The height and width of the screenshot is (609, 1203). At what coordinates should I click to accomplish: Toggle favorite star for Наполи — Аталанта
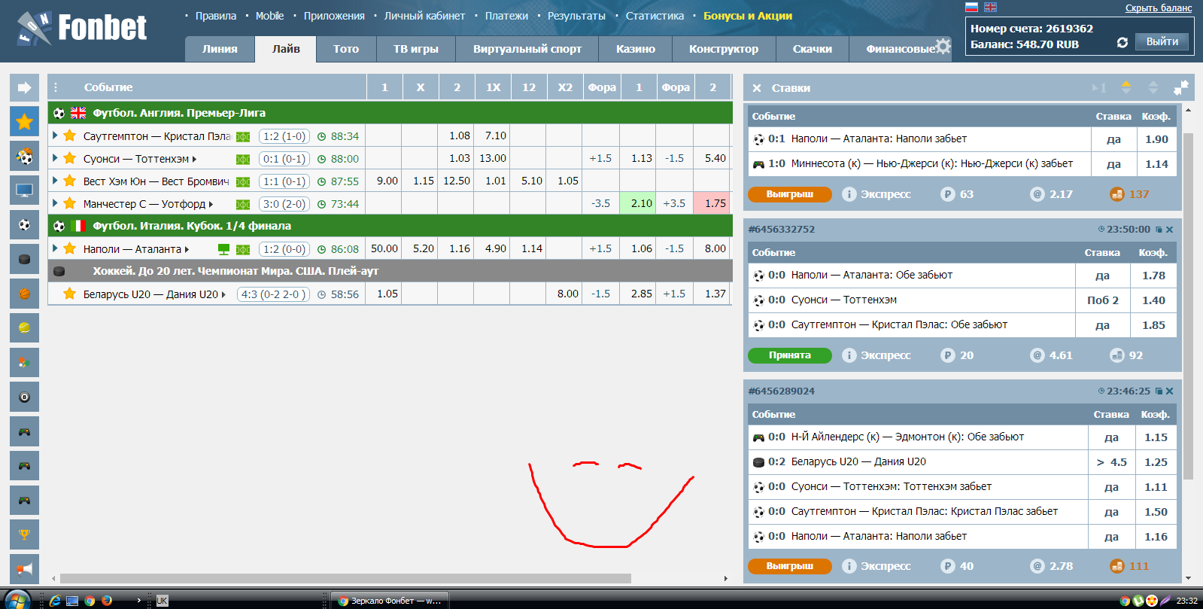click(69, 248)
